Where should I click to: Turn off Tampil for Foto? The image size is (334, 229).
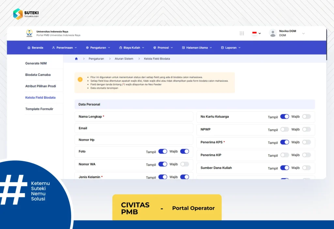[x=163, y=151]
